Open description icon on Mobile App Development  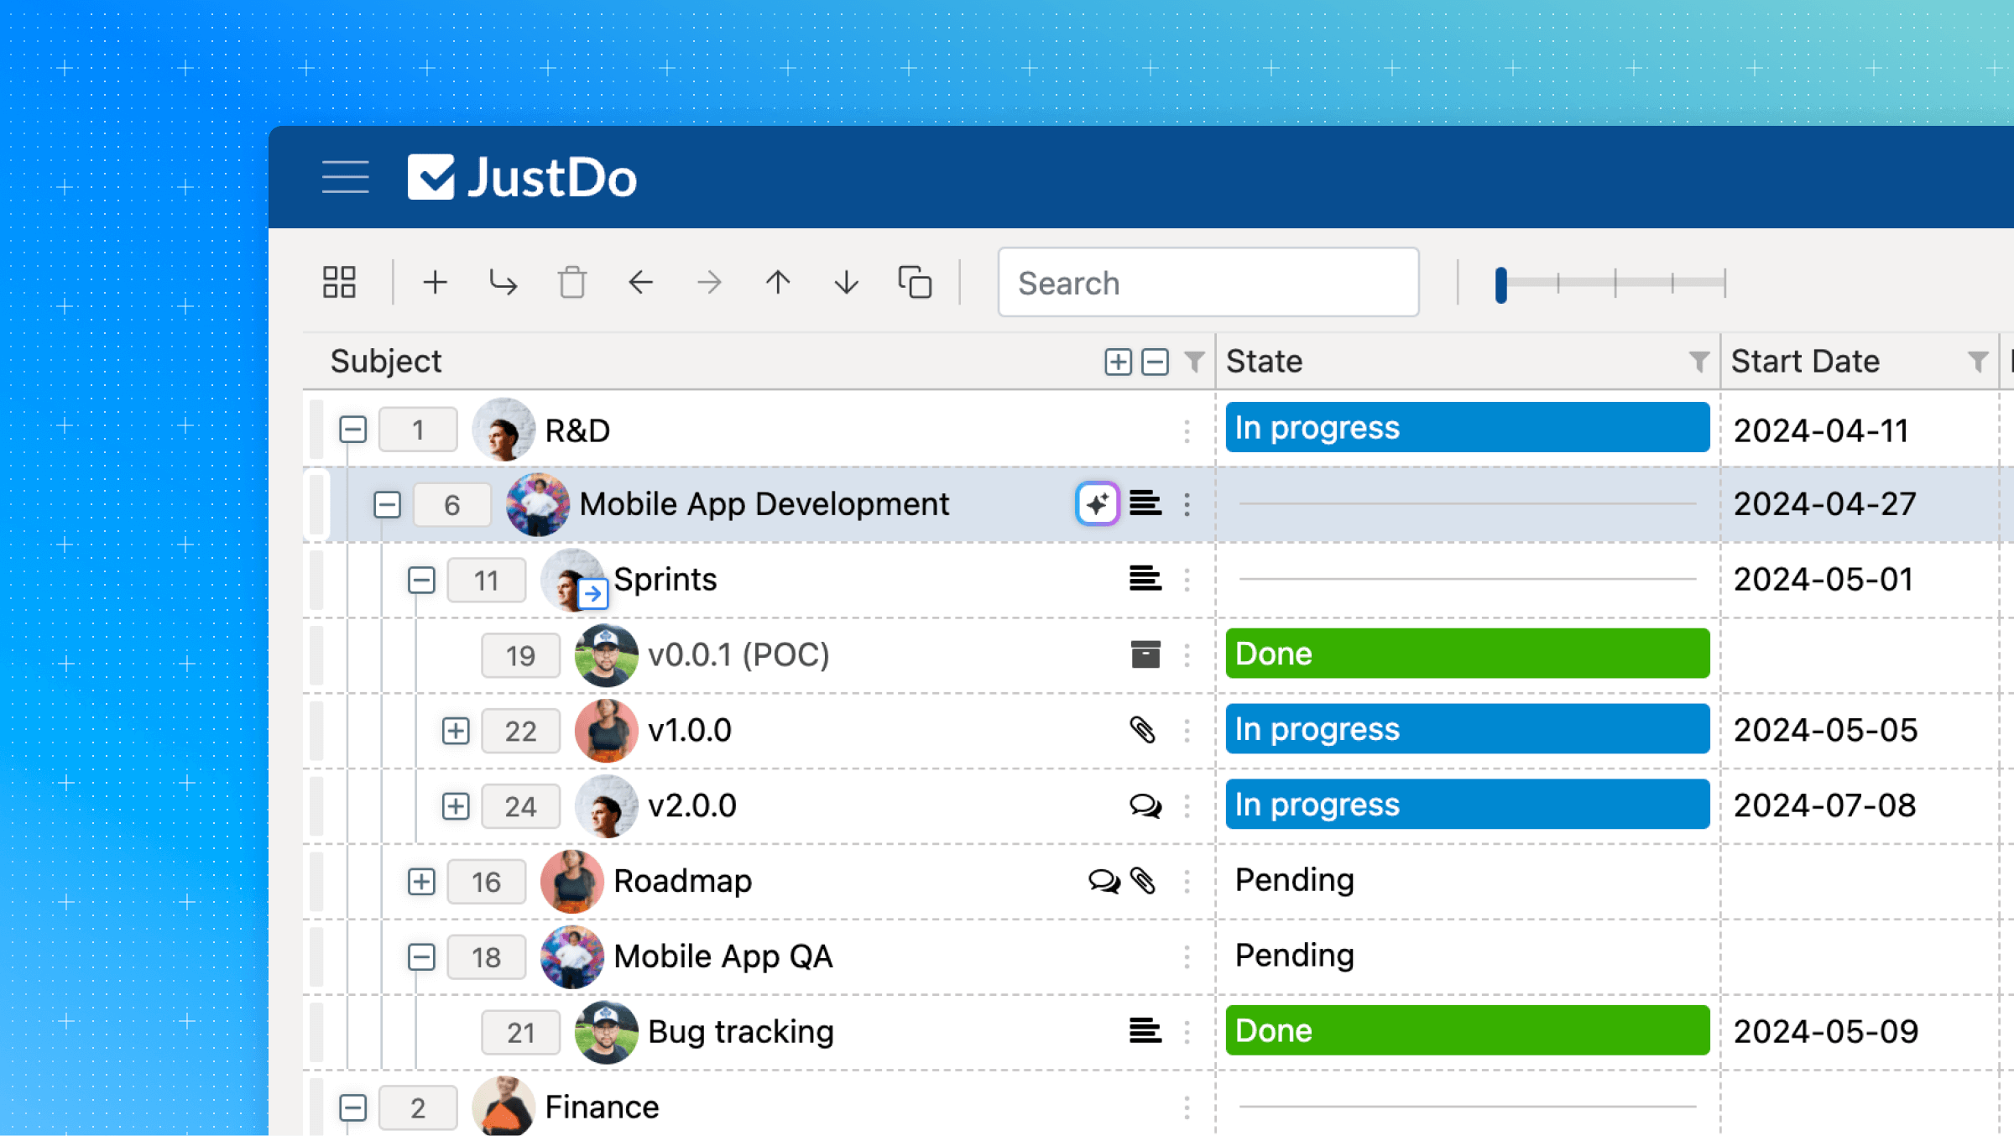1145,503
